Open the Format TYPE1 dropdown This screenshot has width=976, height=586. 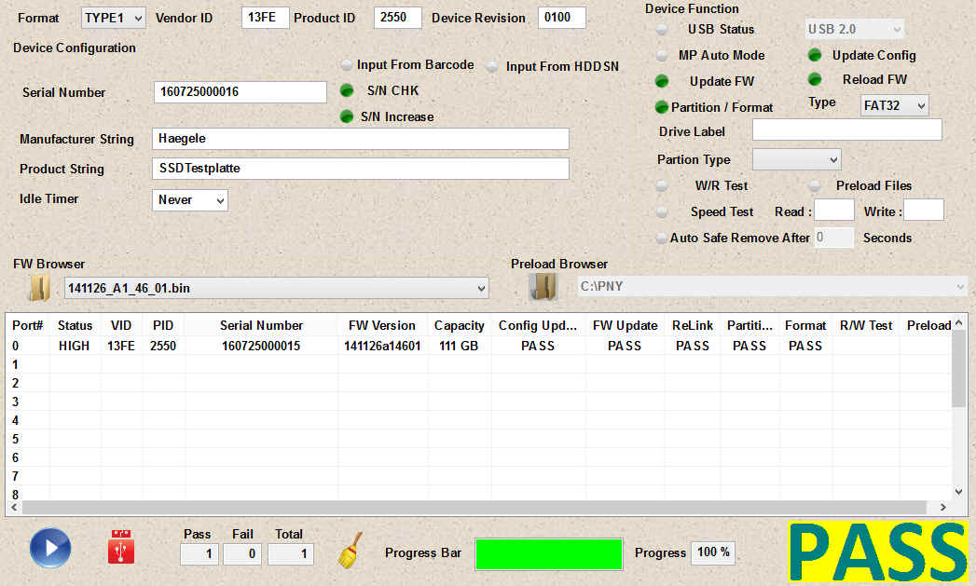pos(107,18)
